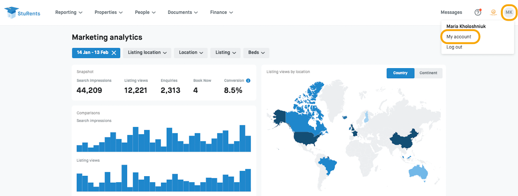Click the orange icon beside the help icon

[493, 13]
